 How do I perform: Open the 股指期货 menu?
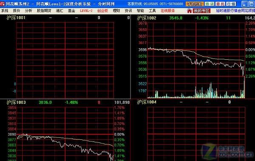pyautogui.click(x=44, y=11)
